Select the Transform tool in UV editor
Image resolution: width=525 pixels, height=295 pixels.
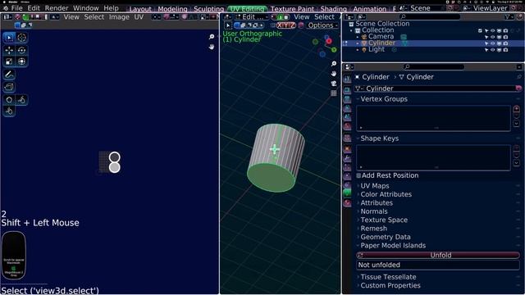[x=22, y=61]
